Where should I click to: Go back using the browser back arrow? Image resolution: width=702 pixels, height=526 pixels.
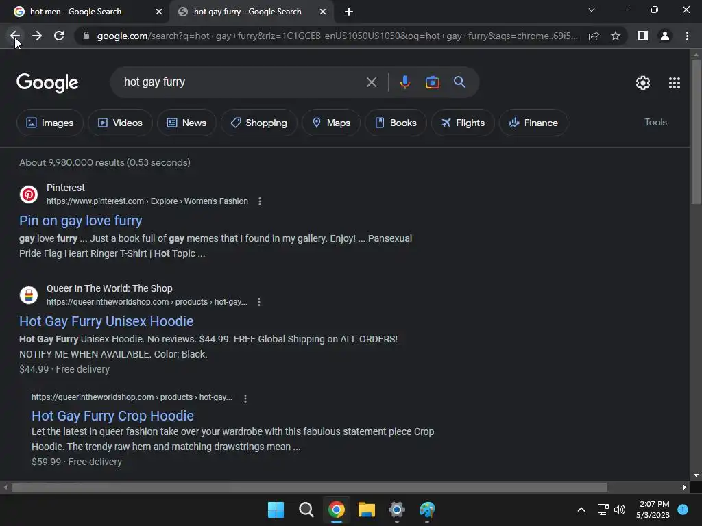pos(15,36)
